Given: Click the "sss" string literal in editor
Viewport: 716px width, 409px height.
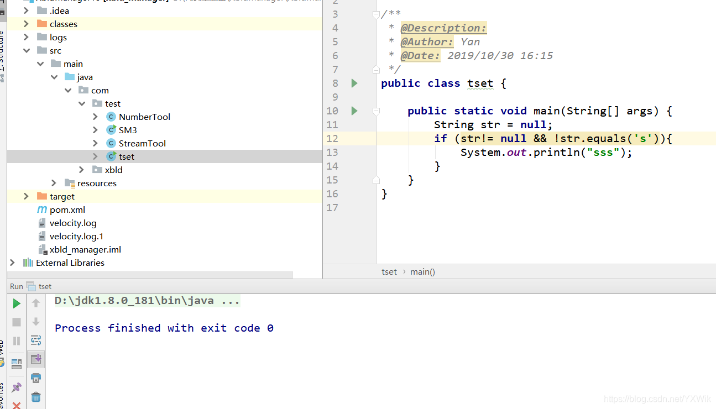Looking at the screenshot, I should click(603, 153).
